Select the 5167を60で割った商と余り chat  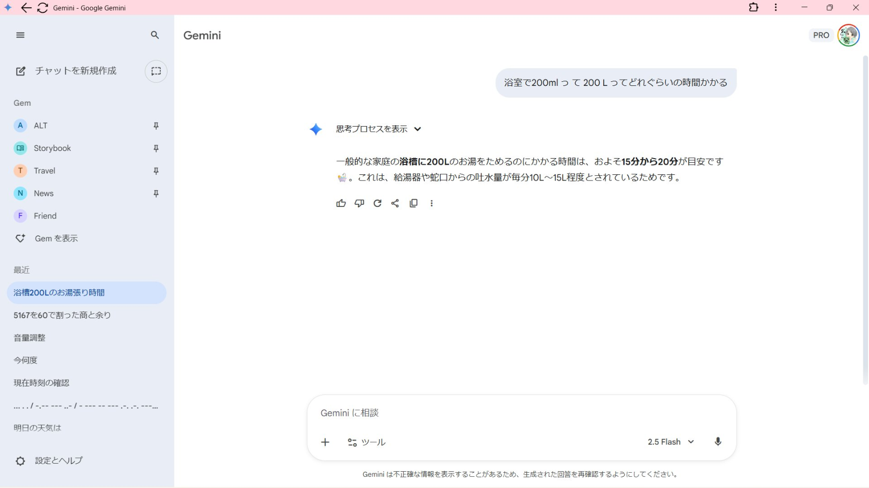[x=62, y=315]
